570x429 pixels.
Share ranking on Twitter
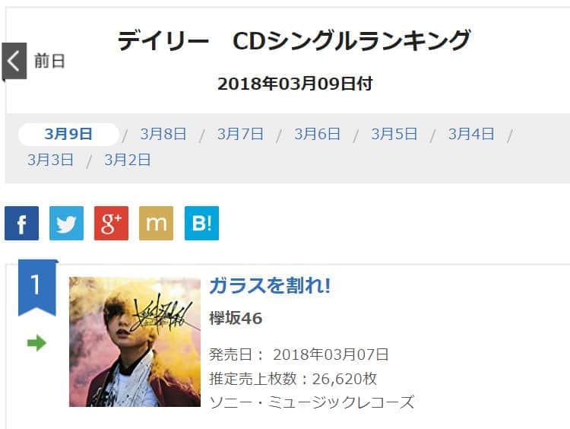pyautogui.click(x=67, y=223)
